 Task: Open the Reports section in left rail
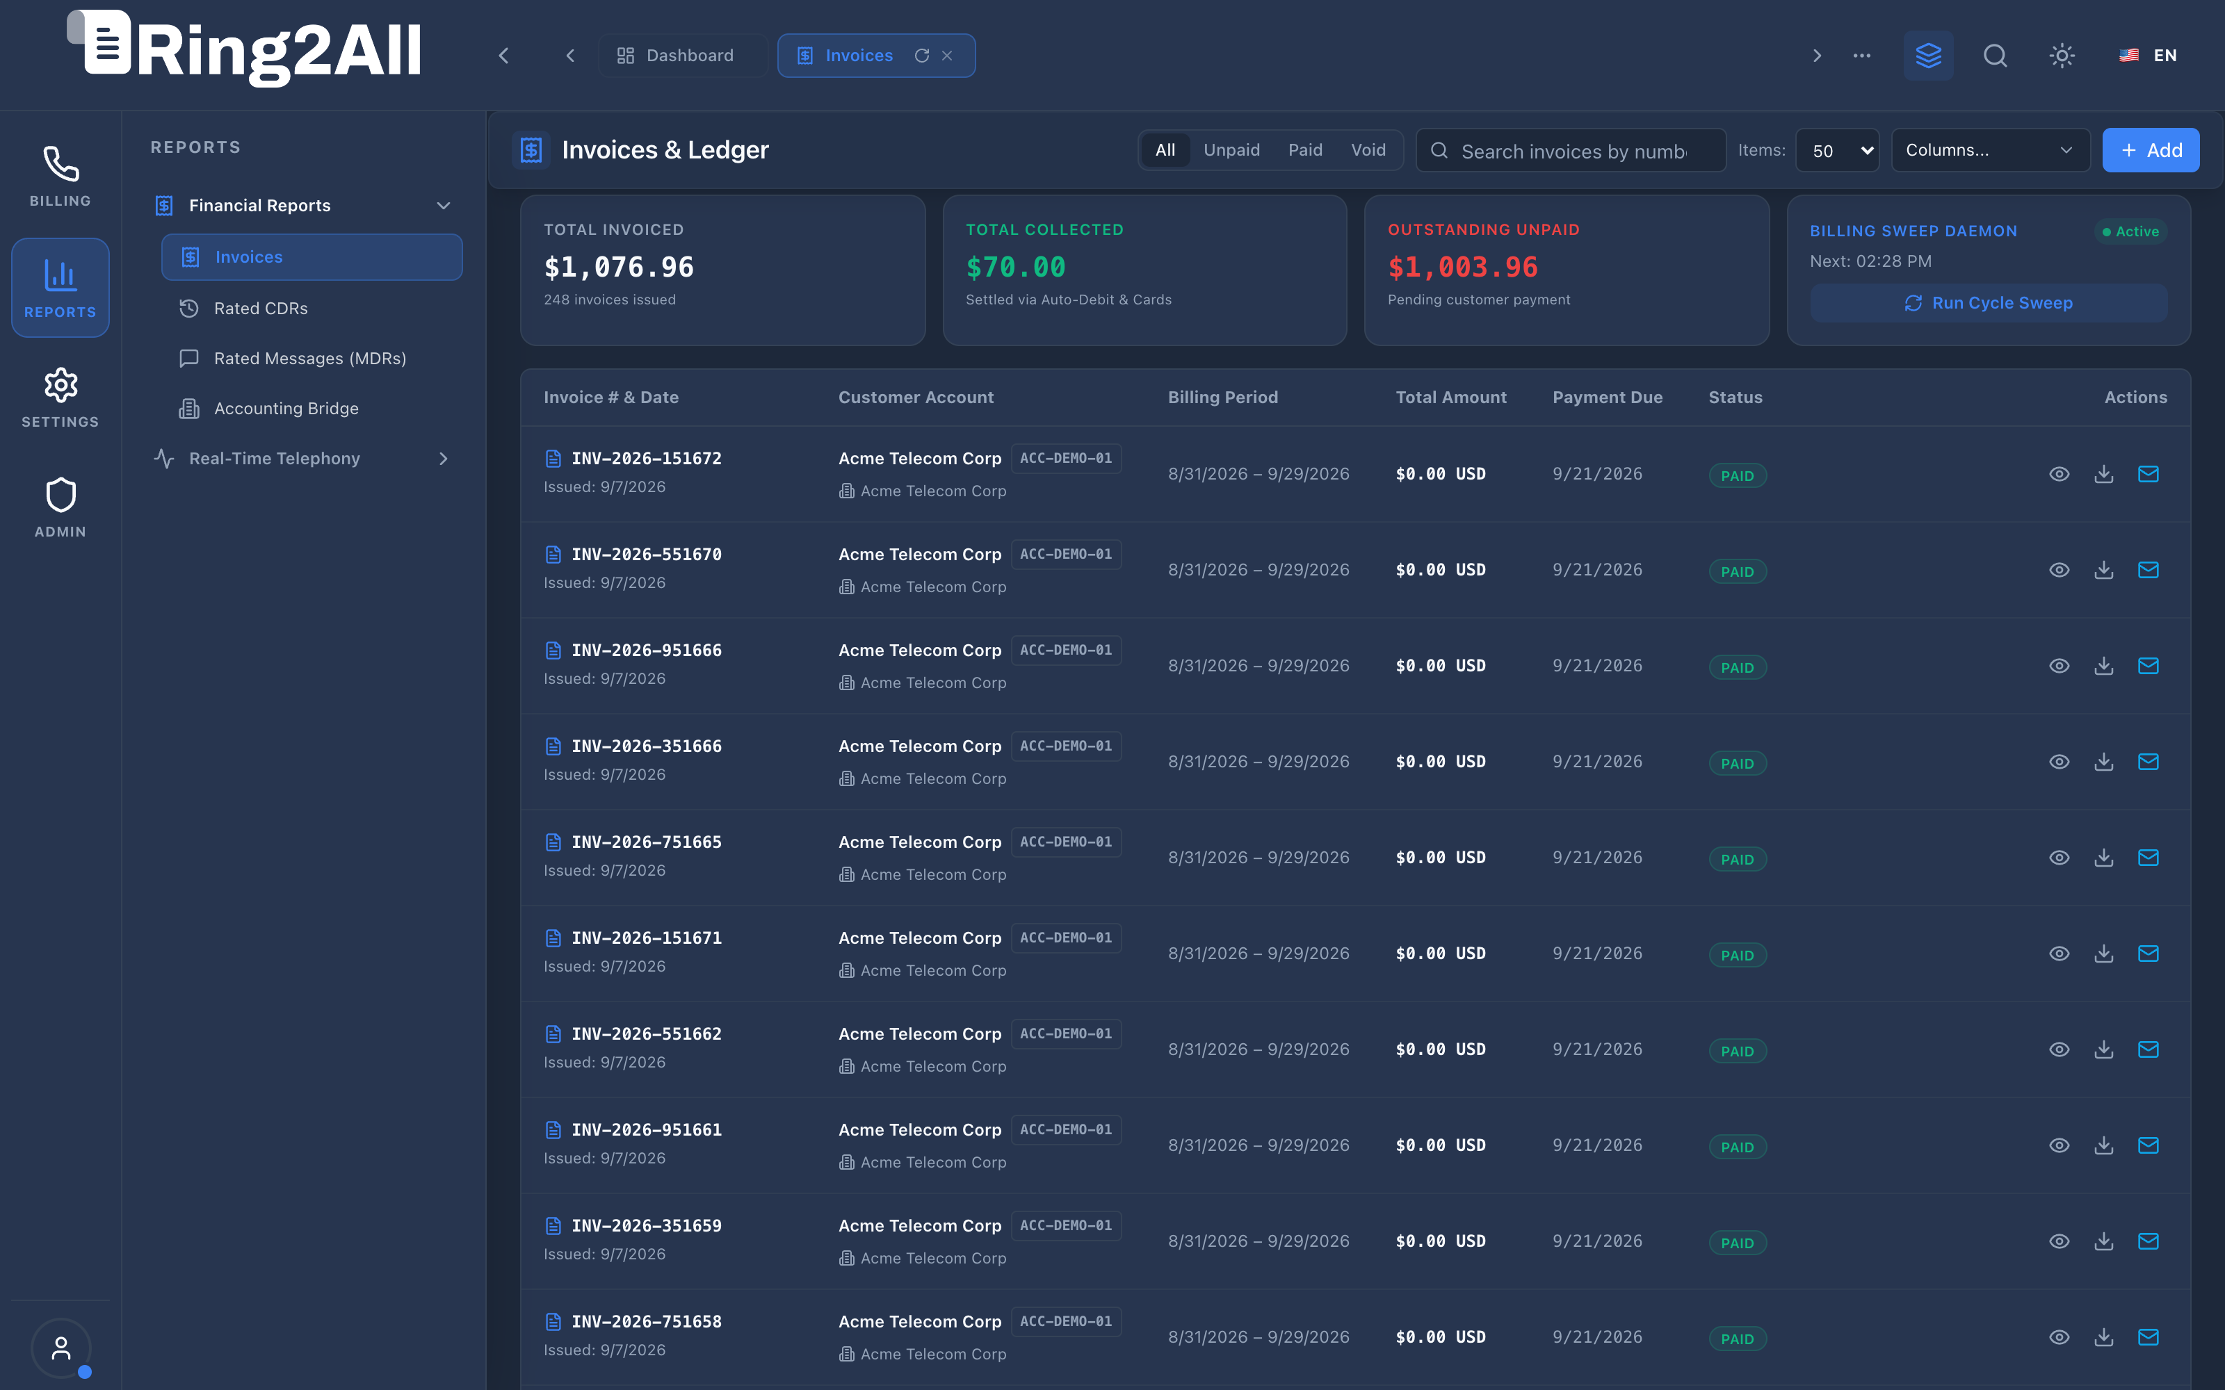(60, 288)
